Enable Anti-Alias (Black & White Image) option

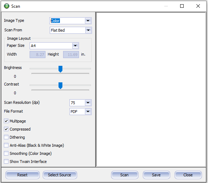pyautogui.click(x=6, y=145)
